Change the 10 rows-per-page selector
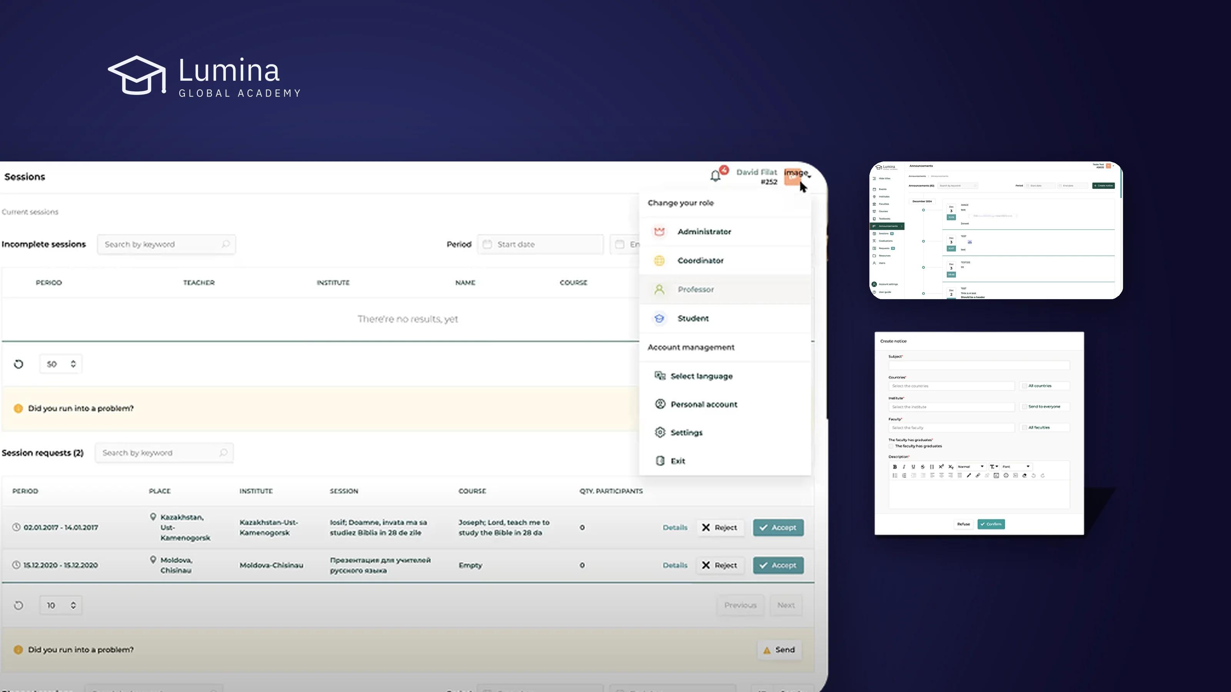 click(61, 605)
